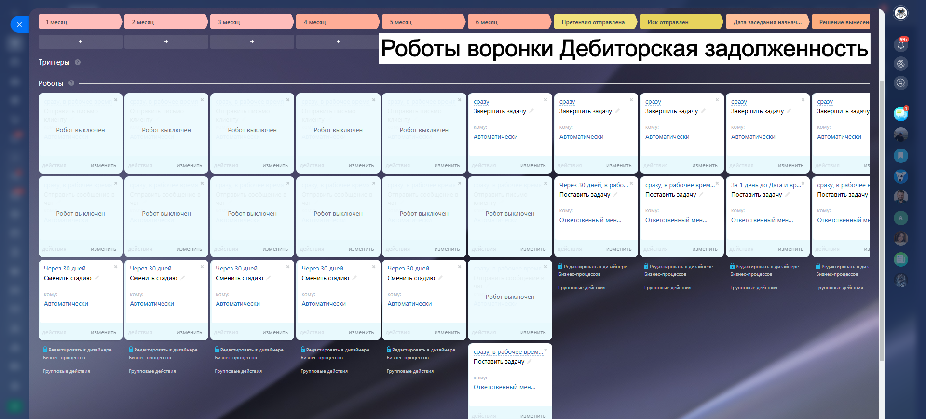Select the 3 месяц stage
This screenshot has height=419, width=926.
[x=252, y=22]
